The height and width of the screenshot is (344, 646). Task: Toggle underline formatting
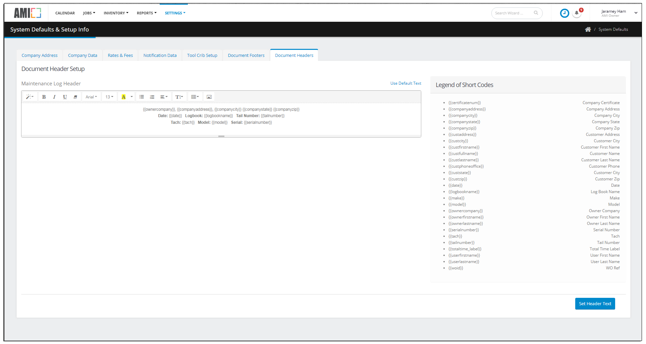coord(65,97)
